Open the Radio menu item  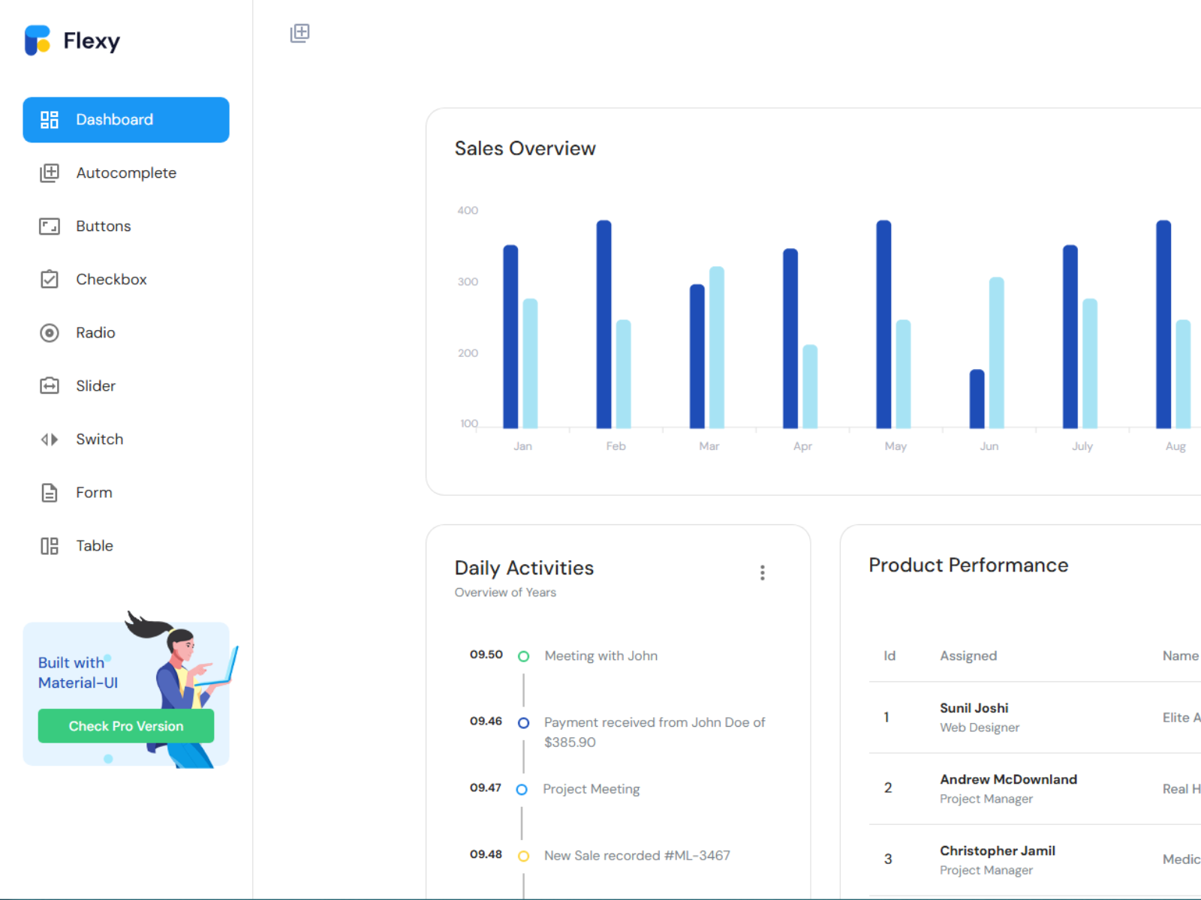point(126,333)
